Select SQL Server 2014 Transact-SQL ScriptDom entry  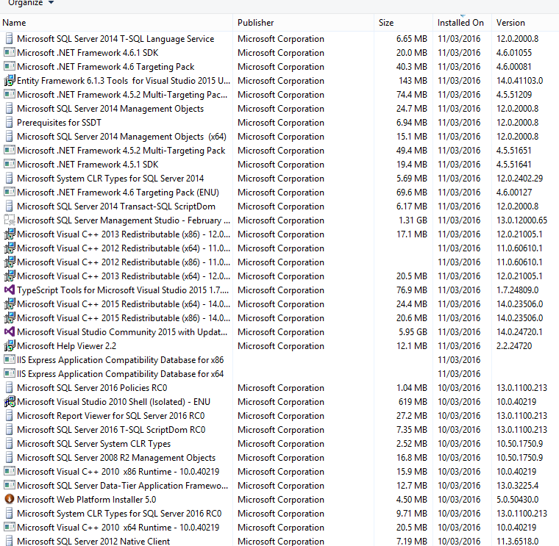279,206
